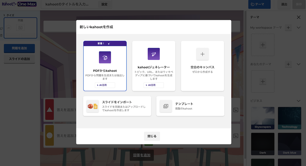Open the 設定 button in header
Viewport: 306px width, 166px height.
click(x=104, y=4)
